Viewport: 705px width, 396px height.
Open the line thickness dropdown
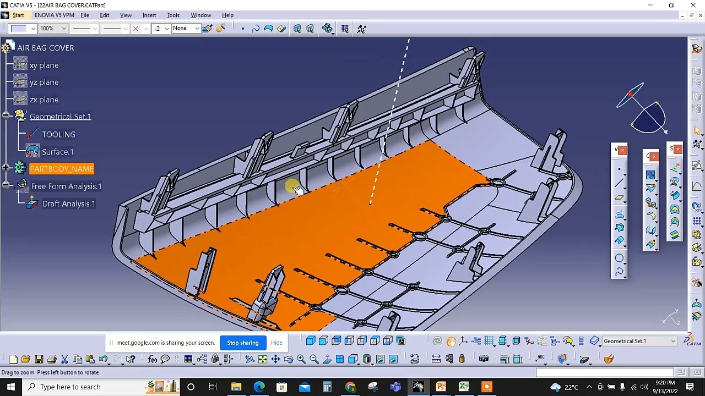84,28
